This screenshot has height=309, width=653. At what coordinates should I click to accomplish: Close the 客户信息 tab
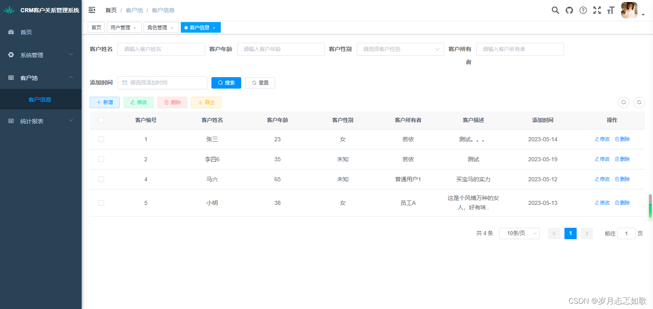pyautogui.click(x=214, y=28)
